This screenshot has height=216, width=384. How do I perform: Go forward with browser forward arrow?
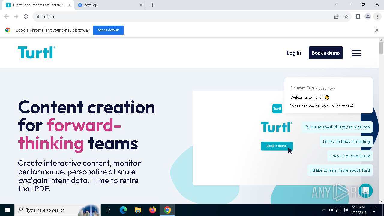click(x=16, y=16)
